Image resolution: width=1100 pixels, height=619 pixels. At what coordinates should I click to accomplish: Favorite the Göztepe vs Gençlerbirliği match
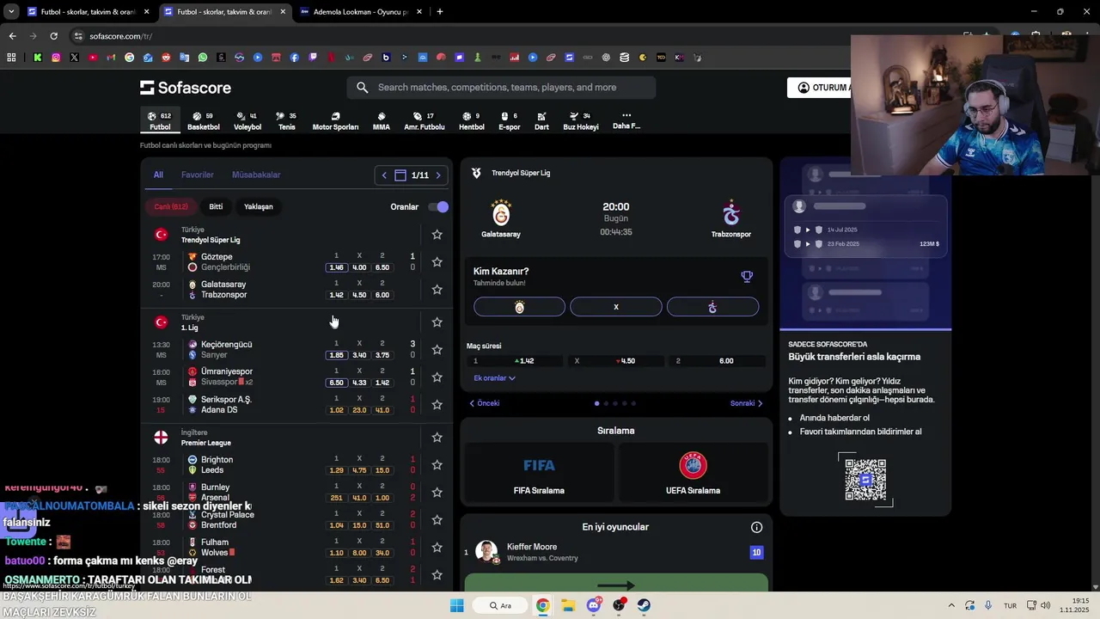[x=437, y=262]
